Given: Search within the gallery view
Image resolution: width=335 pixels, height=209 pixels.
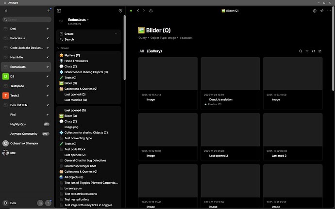Looking at the screenshot, I should tap(301, 51).
